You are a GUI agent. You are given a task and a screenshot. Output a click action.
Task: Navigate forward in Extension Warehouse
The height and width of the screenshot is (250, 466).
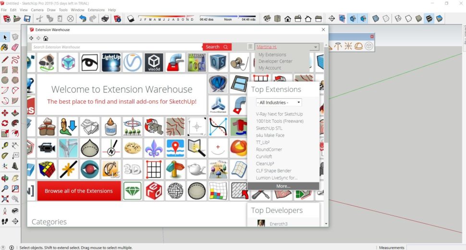click(x=38, y=38)
